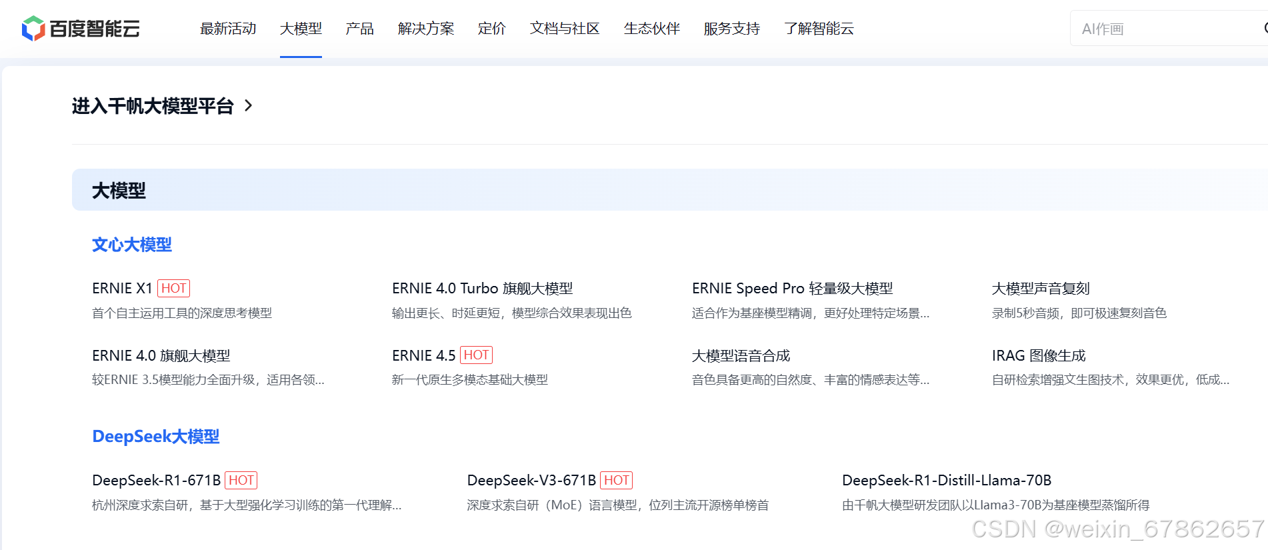Viewport: 1268px width, 550px height.
Task: Open the DeepSeek大模型 category link
Action: tap(156, 437)
